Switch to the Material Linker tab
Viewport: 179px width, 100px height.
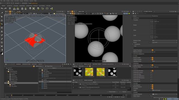97,64
